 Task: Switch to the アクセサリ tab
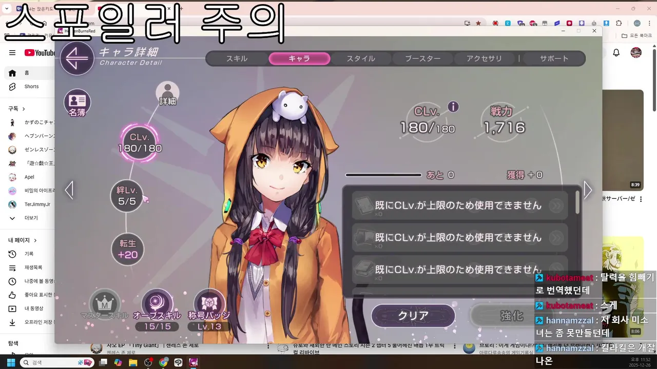click(x=484, y=58)
